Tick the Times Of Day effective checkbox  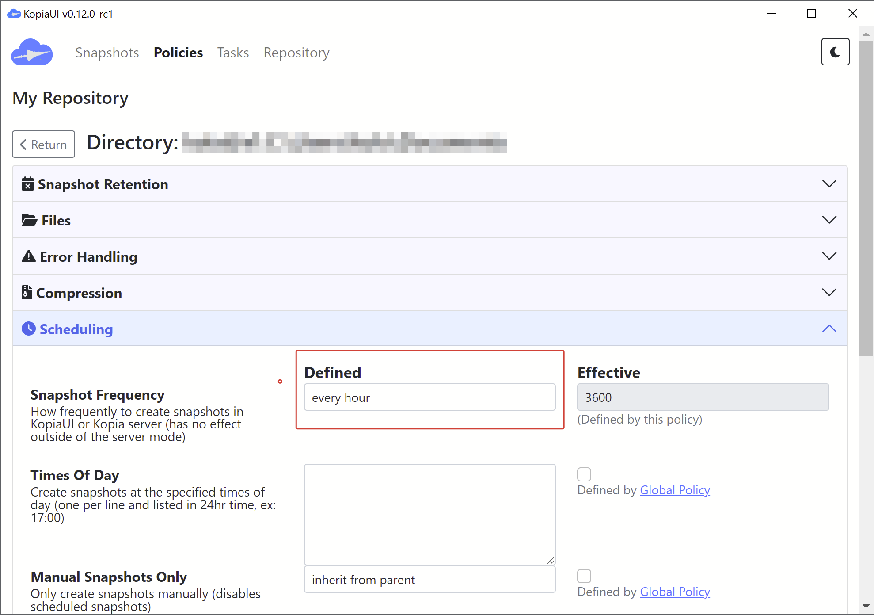tap(584, 474)
